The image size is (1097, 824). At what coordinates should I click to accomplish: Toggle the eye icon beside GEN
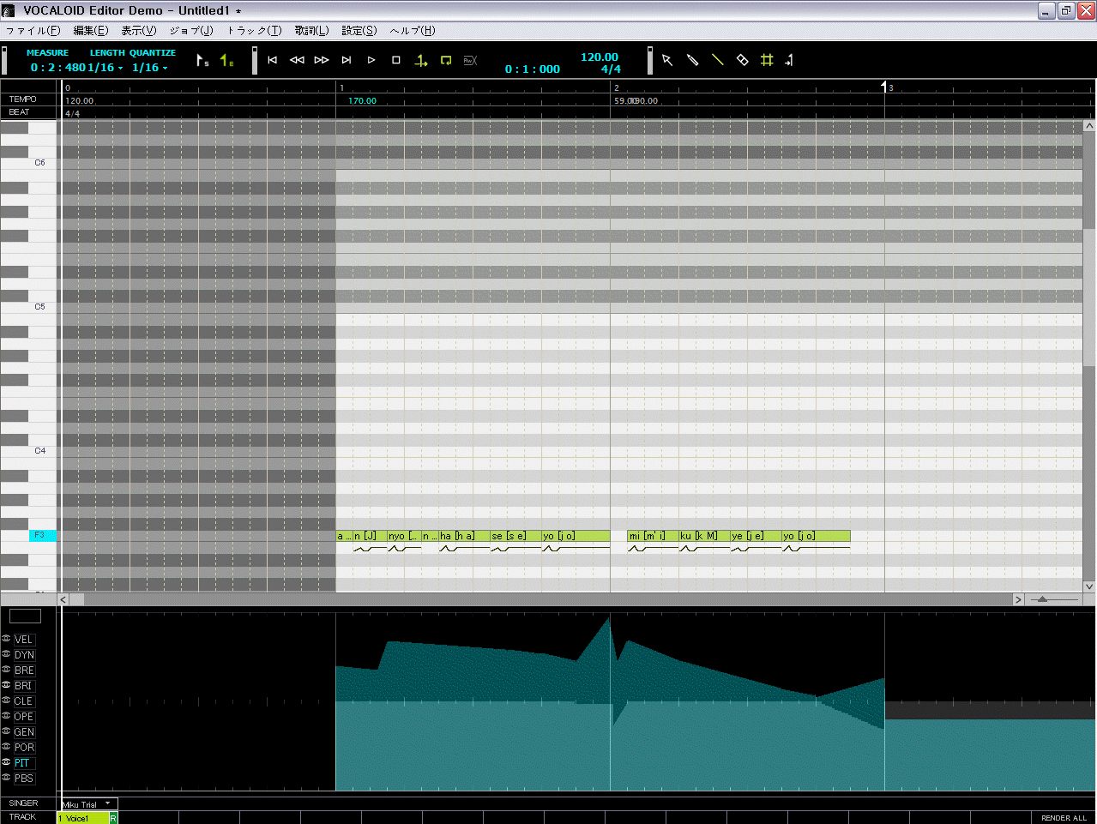[x=6, y=731]
